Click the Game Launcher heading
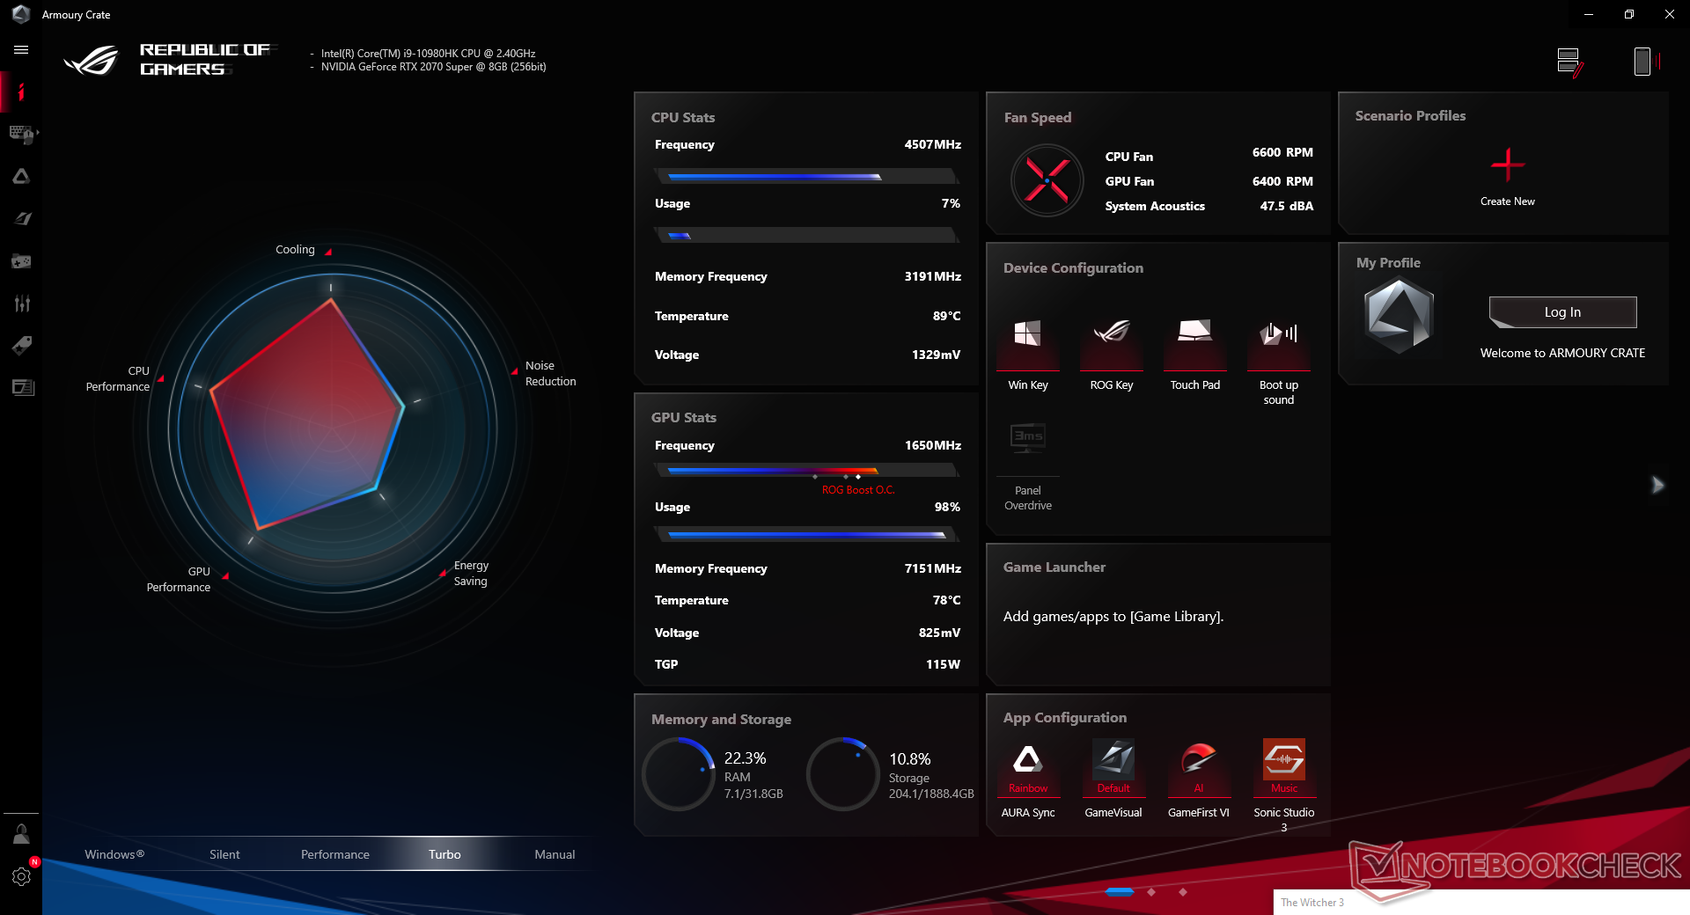 click(x=1054, y=567)
